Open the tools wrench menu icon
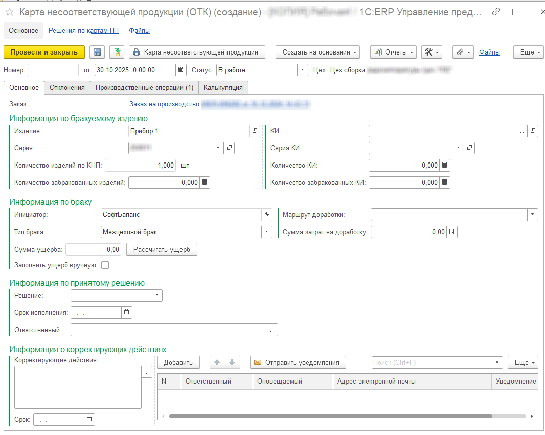 431,52
